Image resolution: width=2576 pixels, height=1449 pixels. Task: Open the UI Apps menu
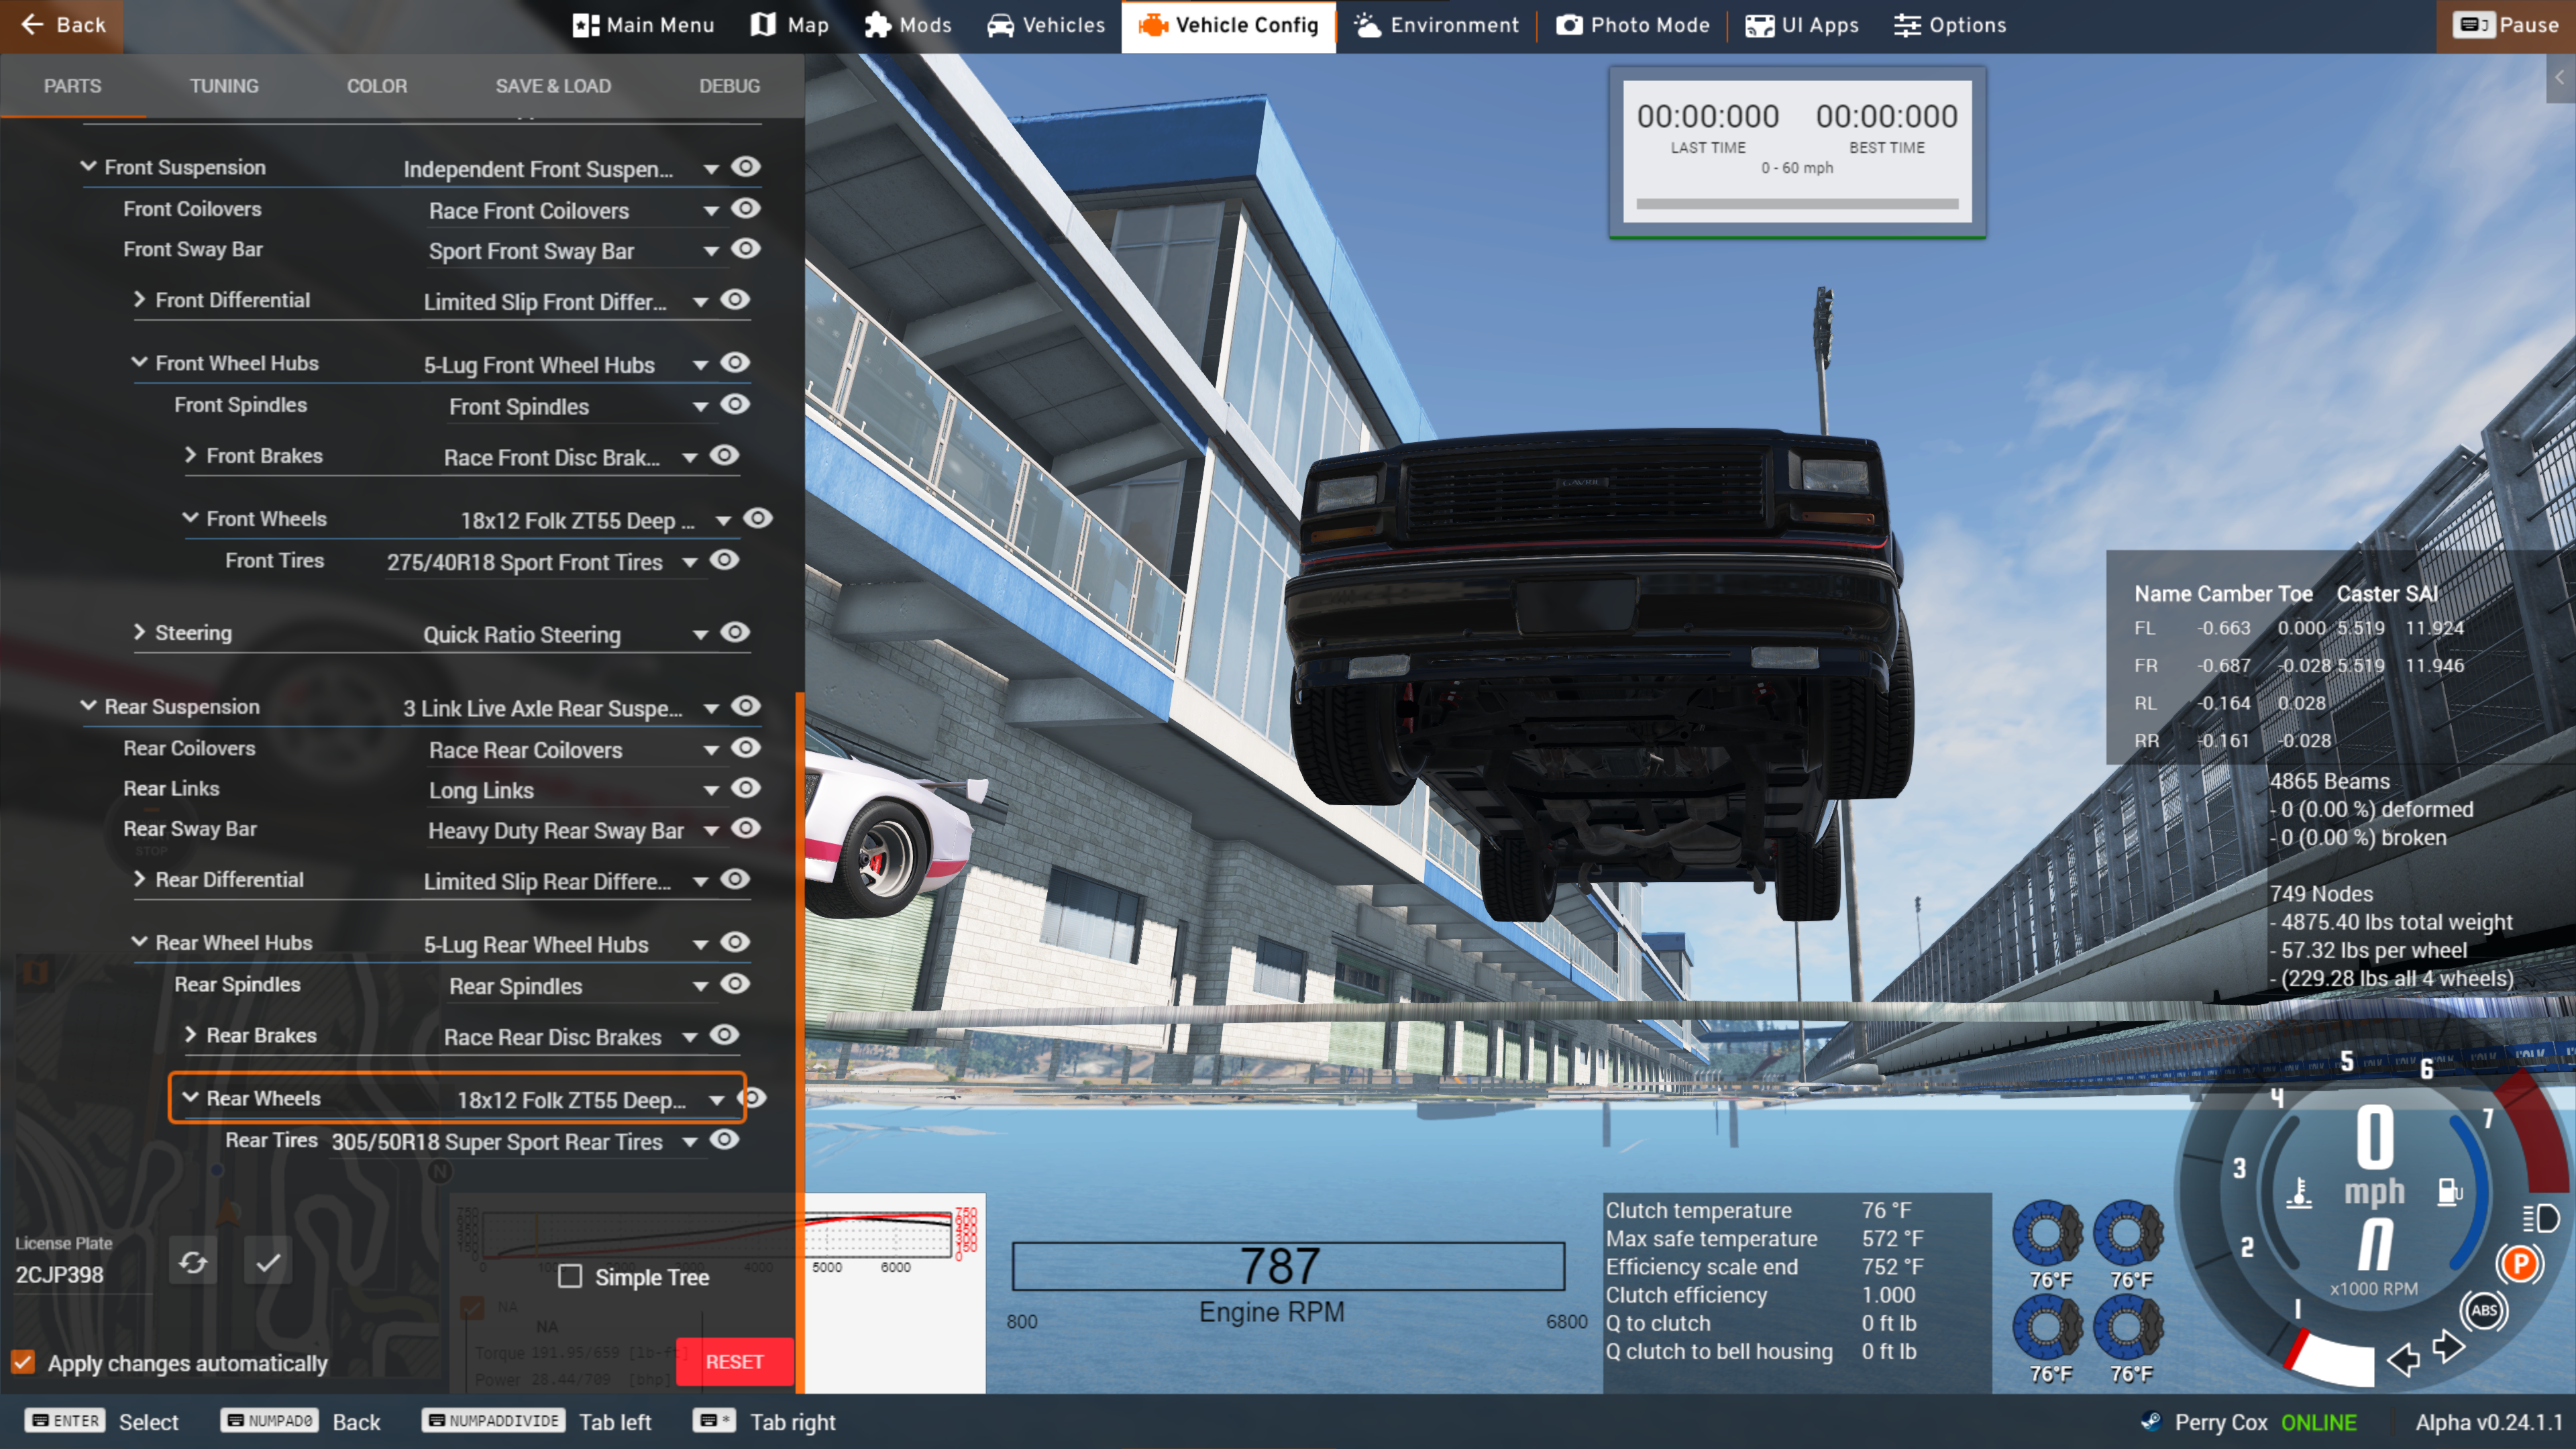1802,25
